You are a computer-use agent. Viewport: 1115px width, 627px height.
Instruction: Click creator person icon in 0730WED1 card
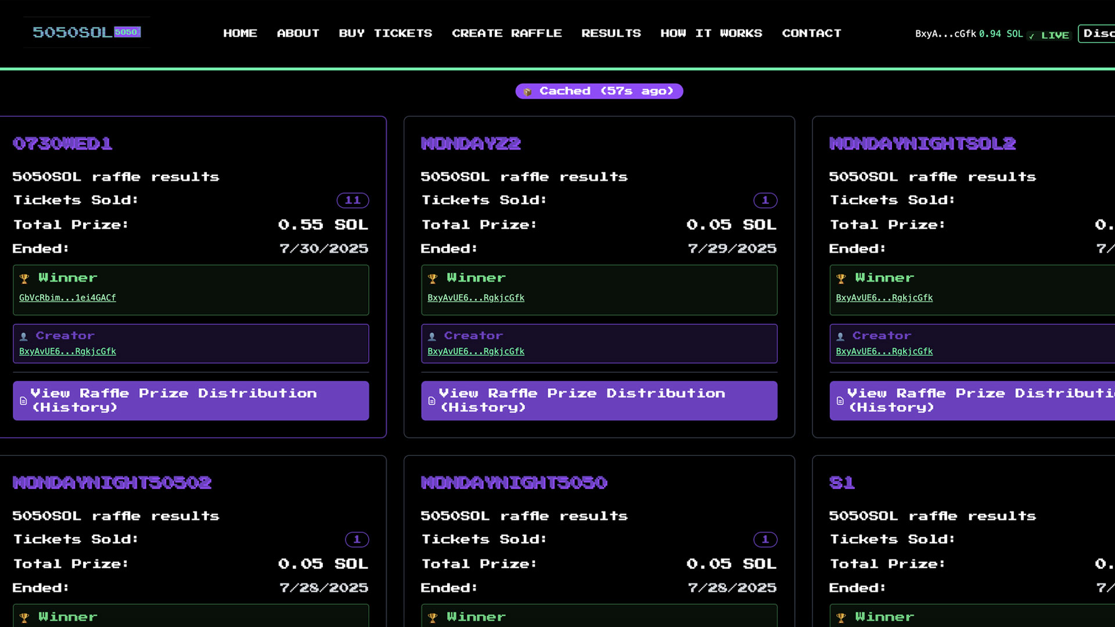[24, 336]
